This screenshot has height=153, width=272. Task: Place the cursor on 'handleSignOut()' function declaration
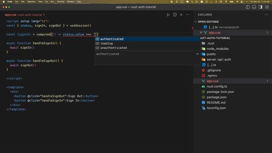point(46,61)
